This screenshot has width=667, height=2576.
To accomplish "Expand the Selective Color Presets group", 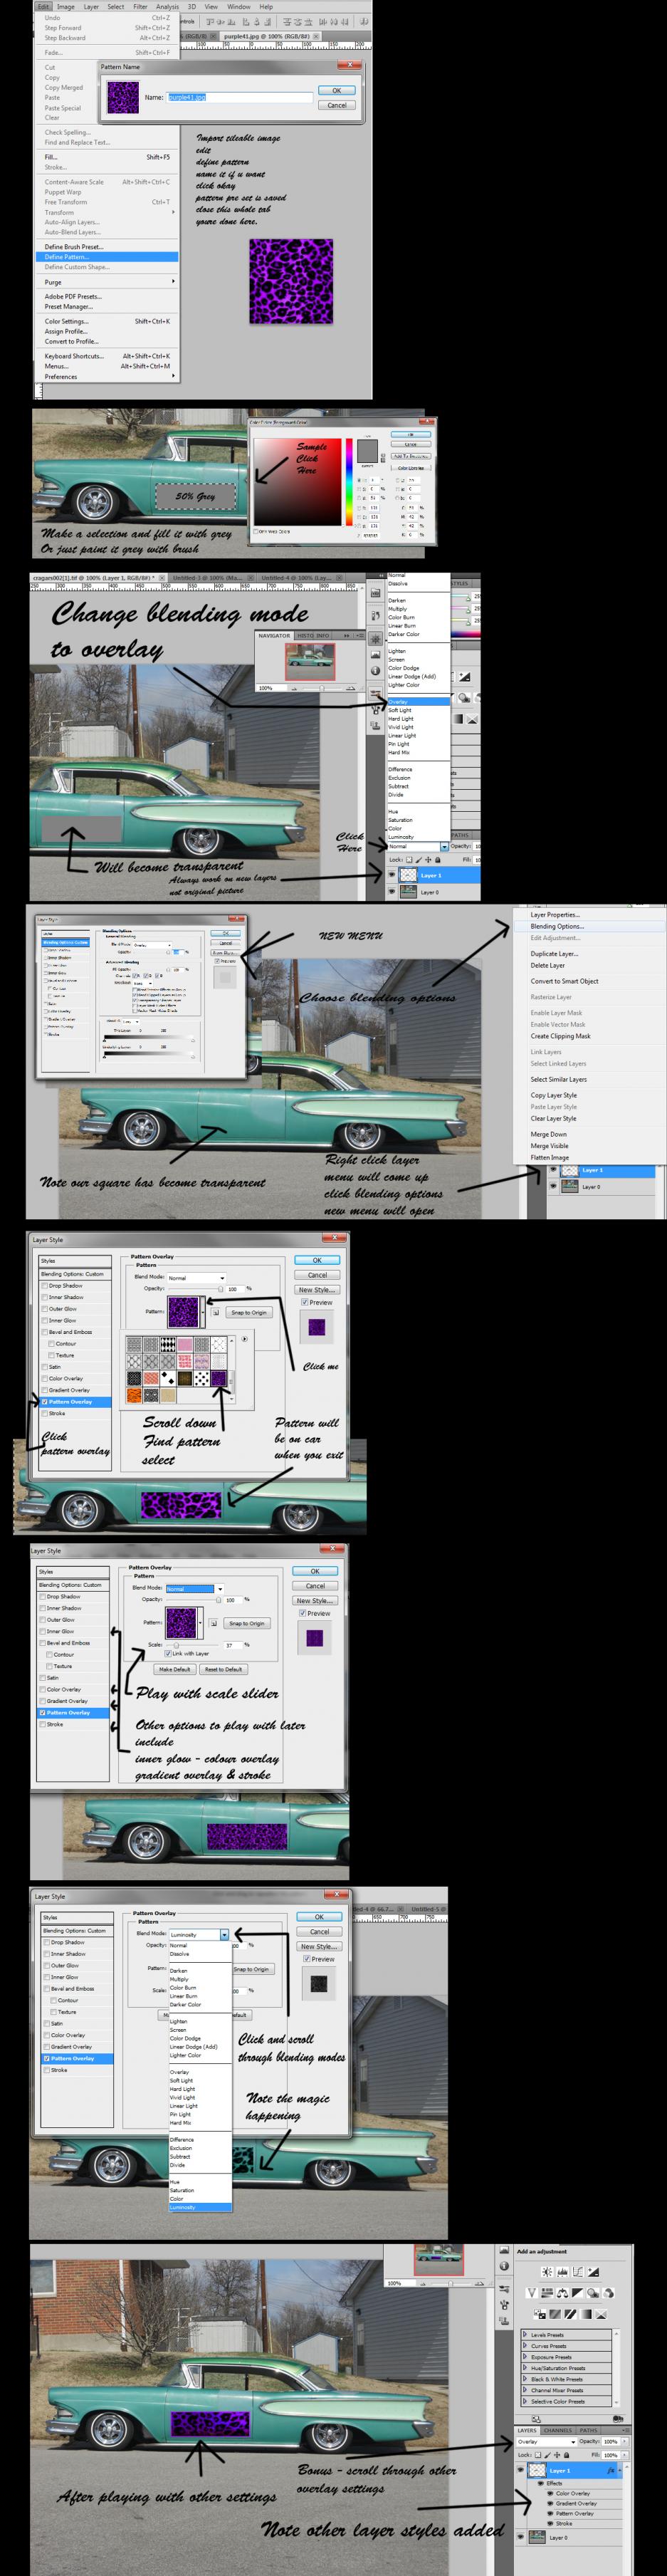I will [x=526, y=2401].
